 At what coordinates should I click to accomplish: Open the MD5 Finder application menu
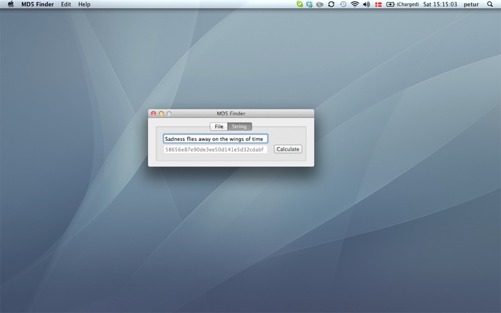(38, 4)
